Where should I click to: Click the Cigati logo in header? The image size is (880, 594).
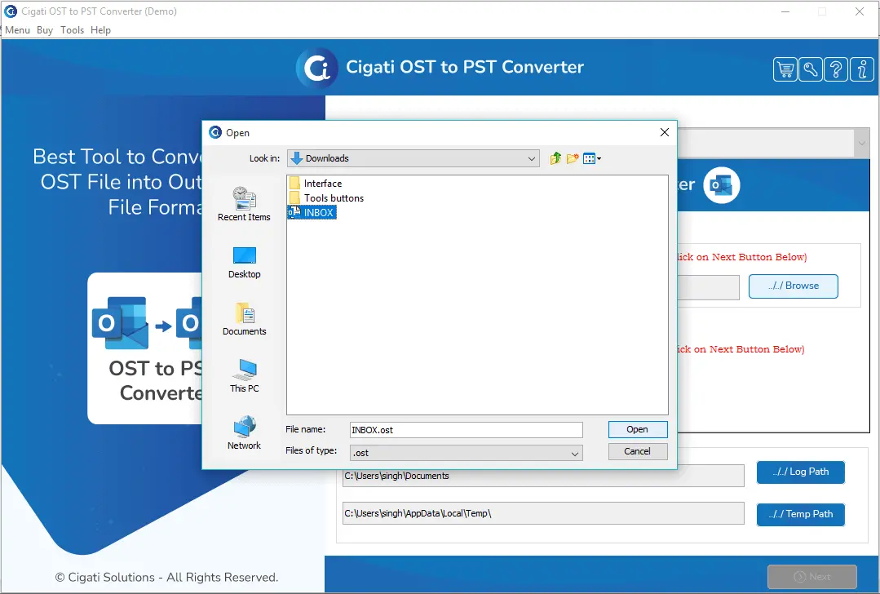(x=317, y=69)
